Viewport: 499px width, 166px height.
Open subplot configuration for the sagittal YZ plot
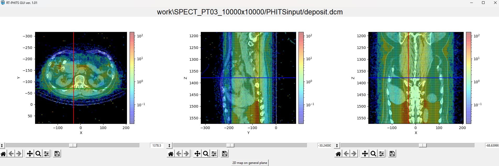214,154
